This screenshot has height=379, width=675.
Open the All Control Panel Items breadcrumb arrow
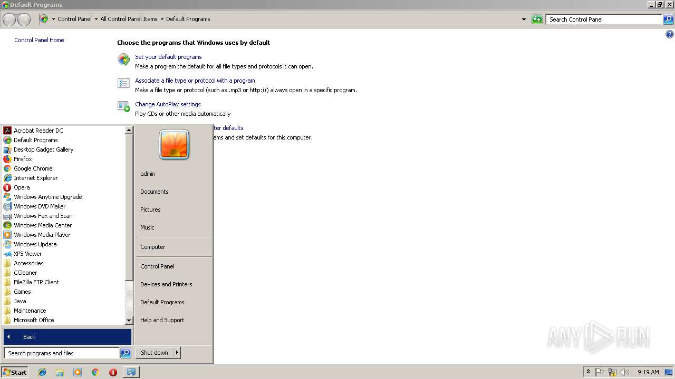(162, 19)
